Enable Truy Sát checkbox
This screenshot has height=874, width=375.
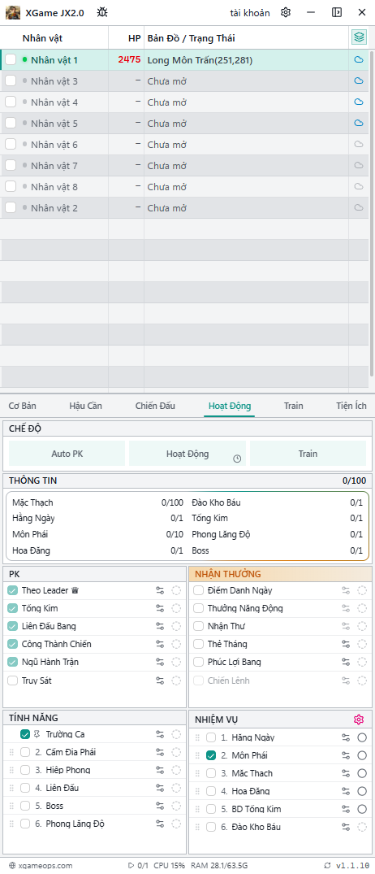[x=13, y=680]
